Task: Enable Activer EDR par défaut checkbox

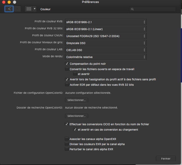Action: 67,85
